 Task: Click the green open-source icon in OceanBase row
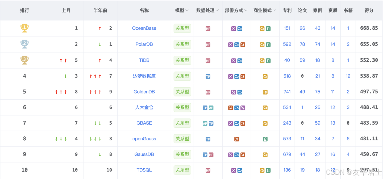pos(268,29)
